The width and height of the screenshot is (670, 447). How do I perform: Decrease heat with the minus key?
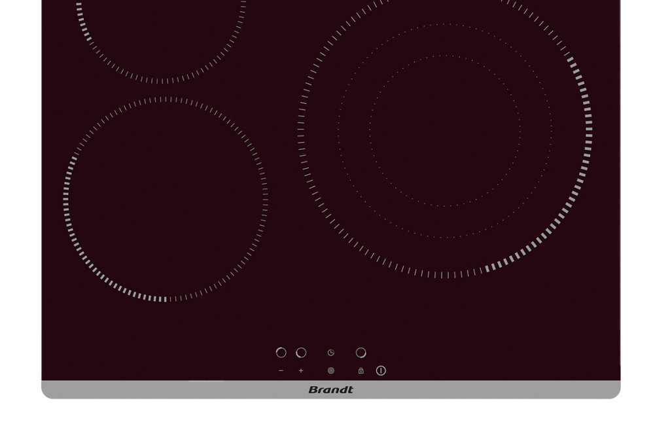pos(281,371)
